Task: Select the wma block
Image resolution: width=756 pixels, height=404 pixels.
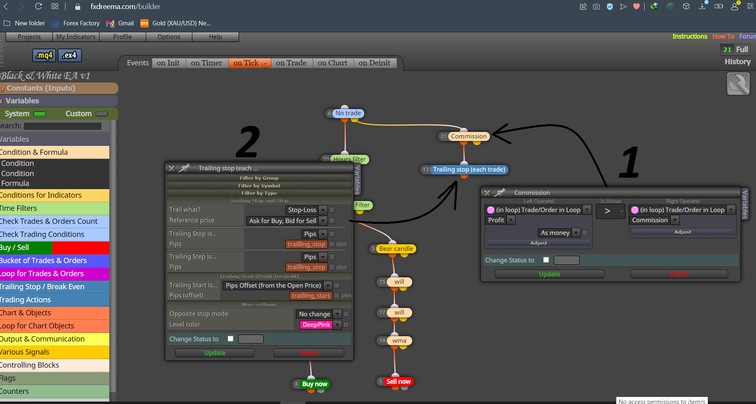Action: [399, 341]
